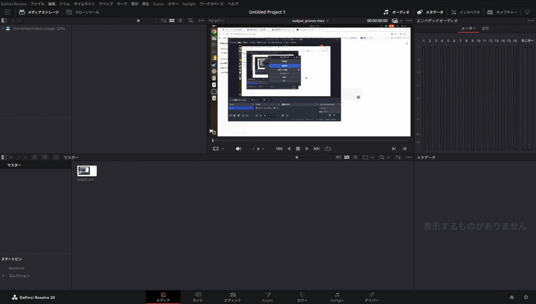Open project manager home icon
The height and width of the screenshot is (304, 536).
[511, 297]
